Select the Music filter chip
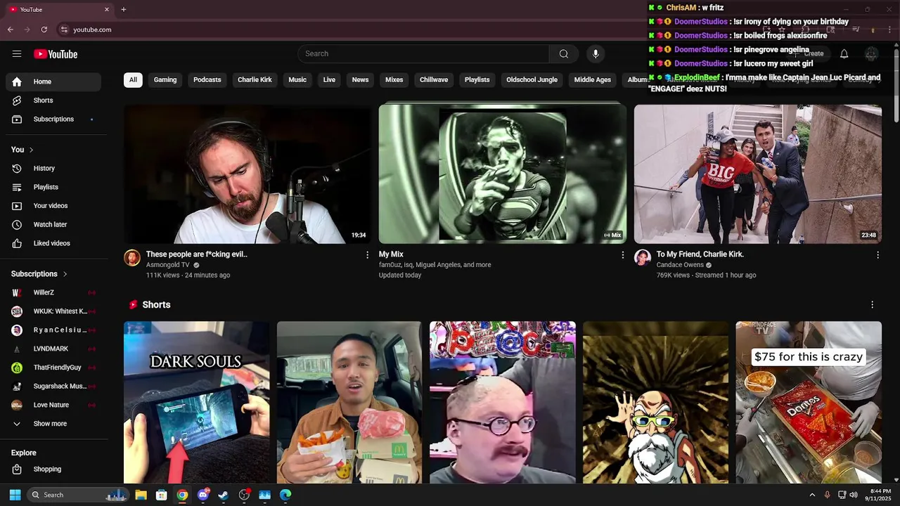900x506 pixels. [x=297, y=80]
